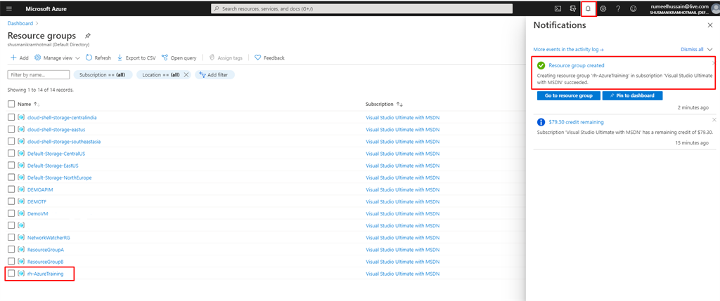Remove the Location filter with the X

186,74
